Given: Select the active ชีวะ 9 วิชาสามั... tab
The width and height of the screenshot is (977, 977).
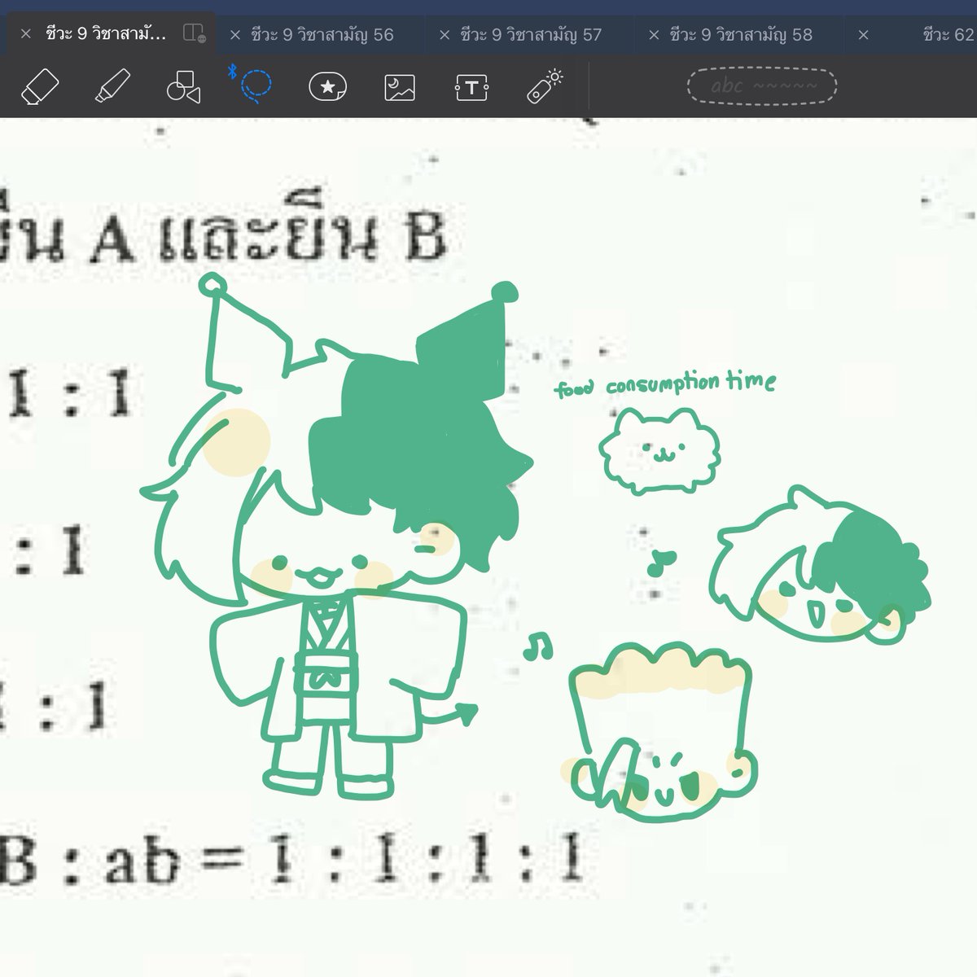Looking at the screenshot, I should (x=106, y=34).
